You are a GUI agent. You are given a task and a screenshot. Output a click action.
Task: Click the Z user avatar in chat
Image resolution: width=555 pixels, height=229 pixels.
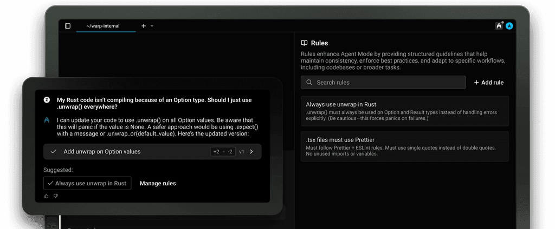click(47, 100)
